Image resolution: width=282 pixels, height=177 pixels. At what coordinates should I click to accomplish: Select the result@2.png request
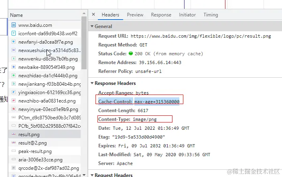coord(32,143)
